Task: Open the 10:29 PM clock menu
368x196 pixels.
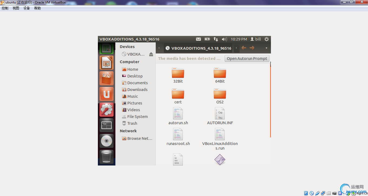Action: pyautogui.click(x=239, y=39)
